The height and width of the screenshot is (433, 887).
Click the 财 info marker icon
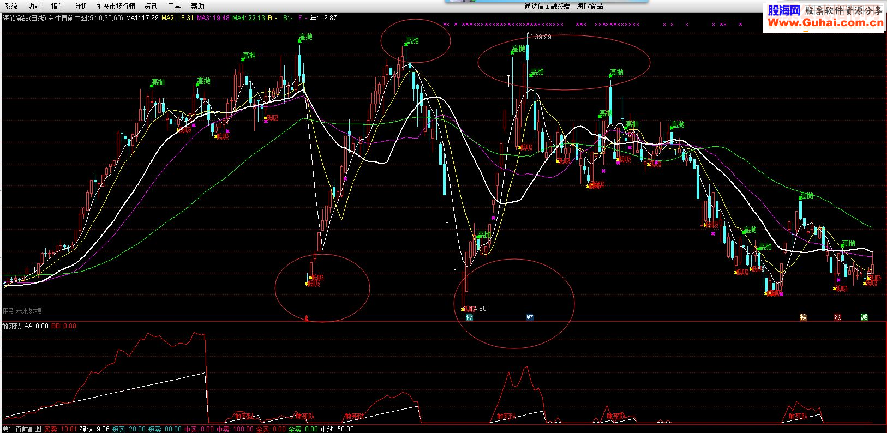click(530, 317)
